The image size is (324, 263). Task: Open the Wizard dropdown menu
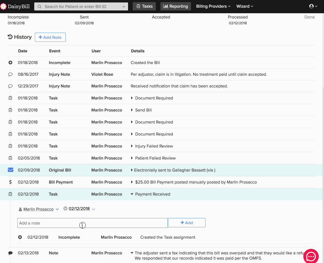click(245, 6)
